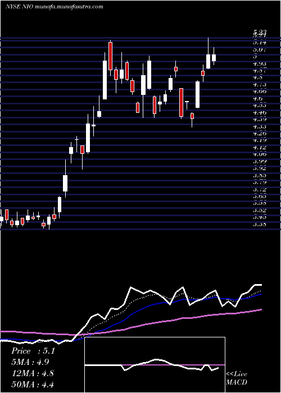The image size is (281, 393).
Task: Select the 4.46 price axis label
Action: click(260, 112)
